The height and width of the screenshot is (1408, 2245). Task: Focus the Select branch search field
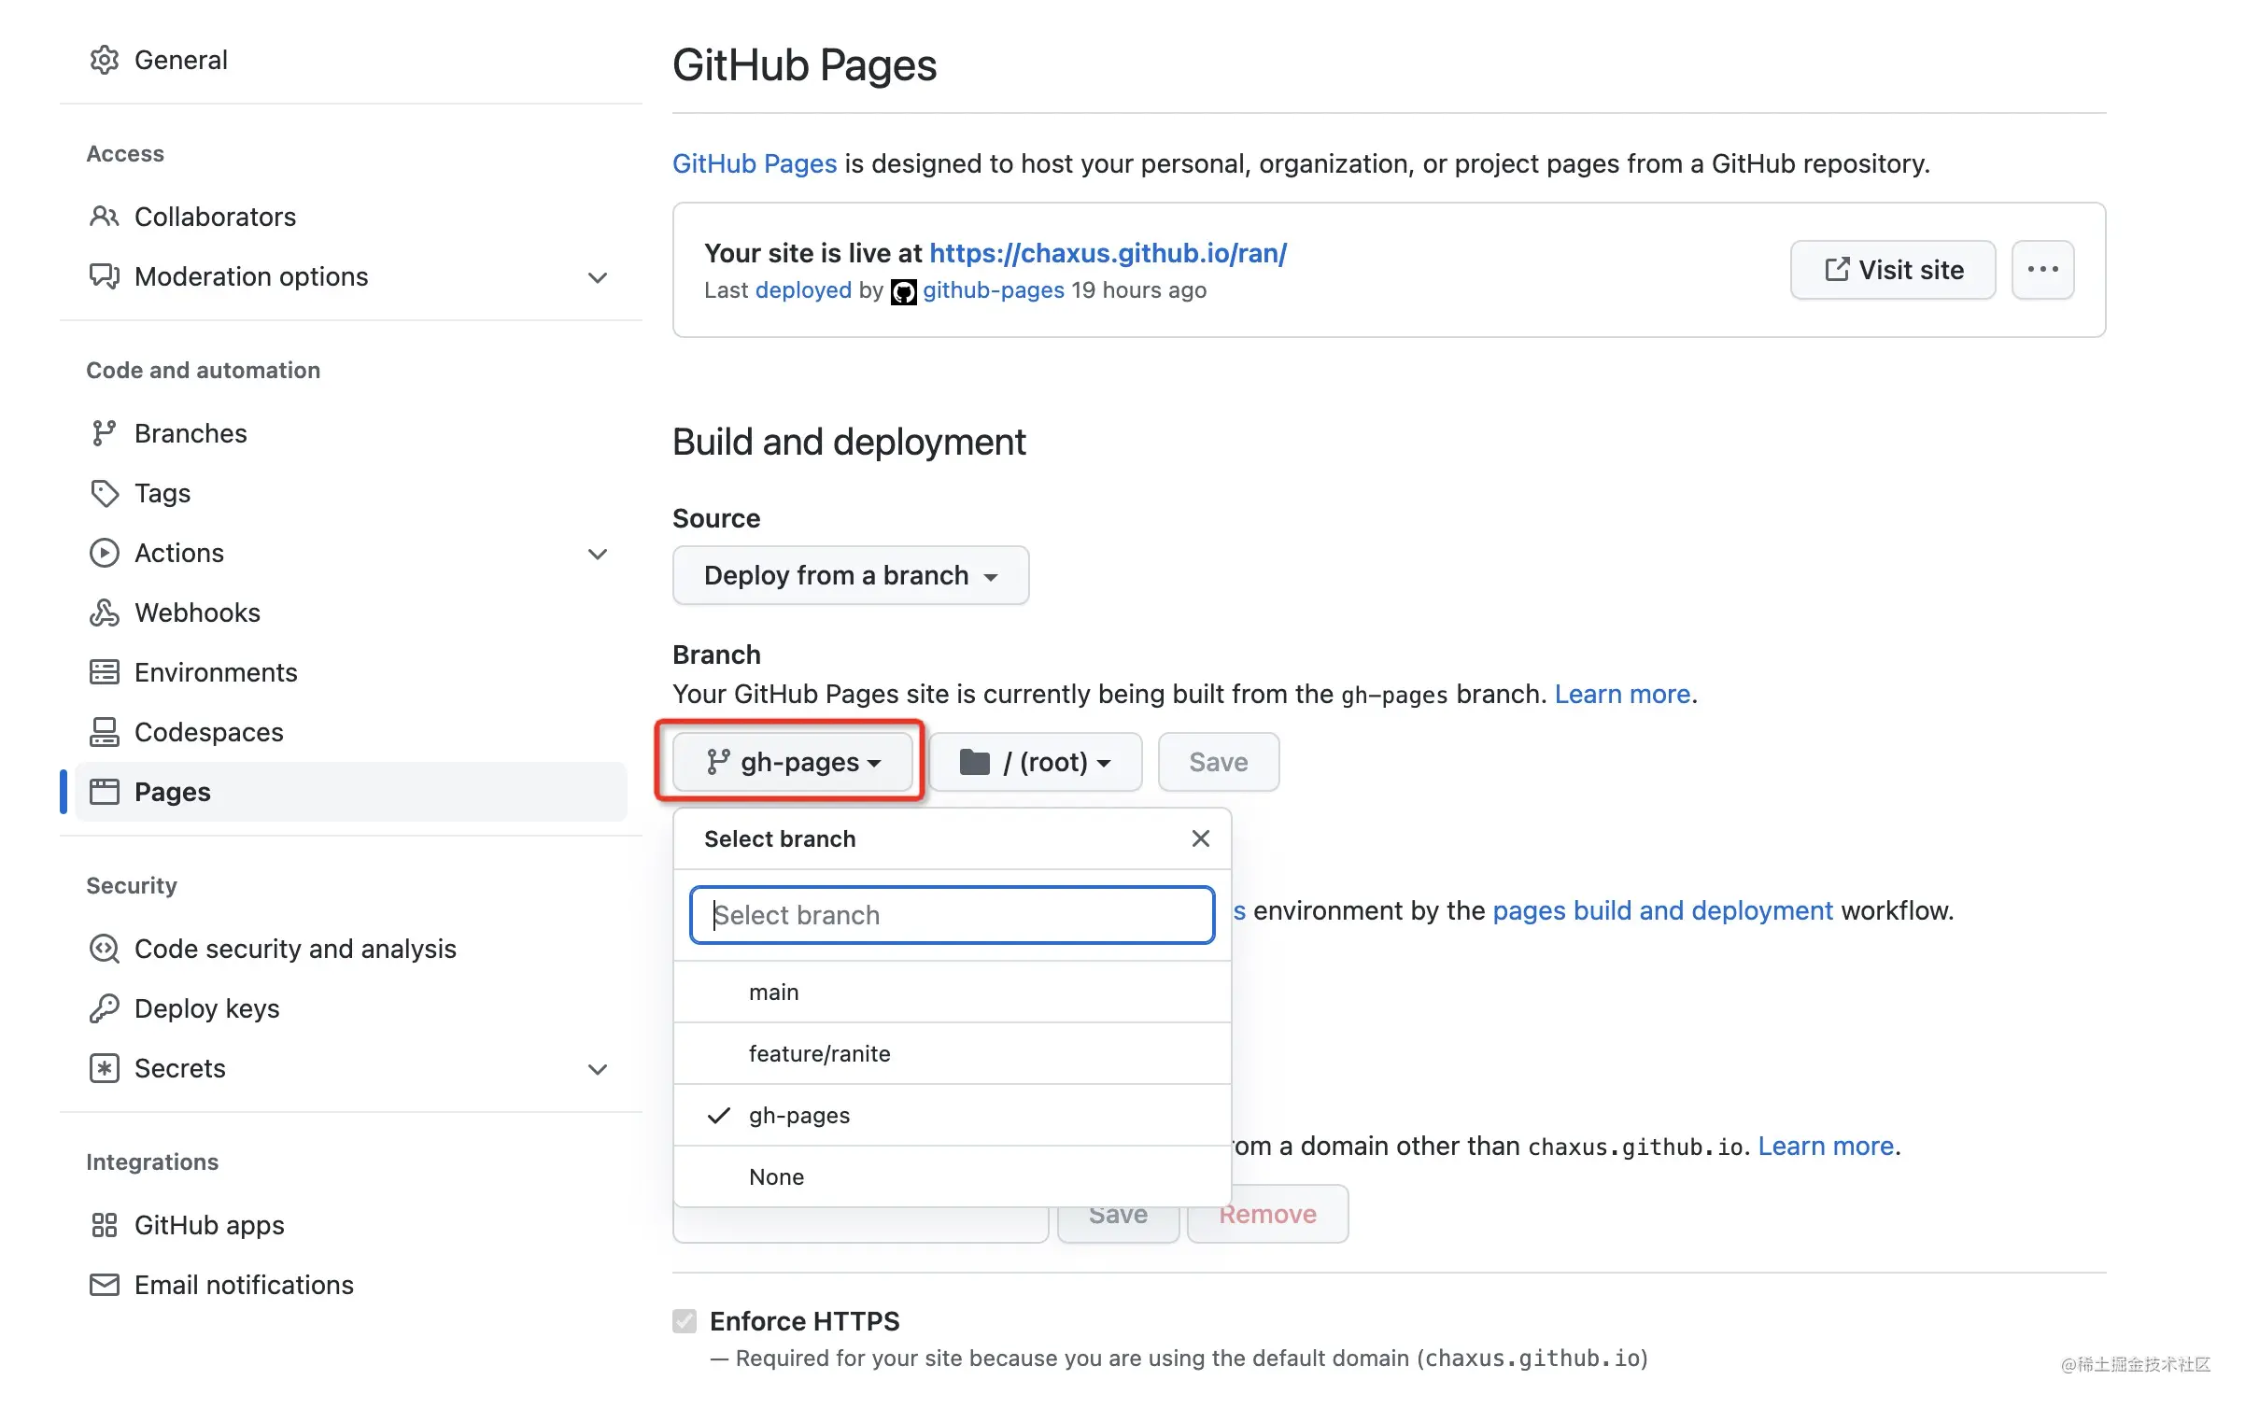click(952, 915)
